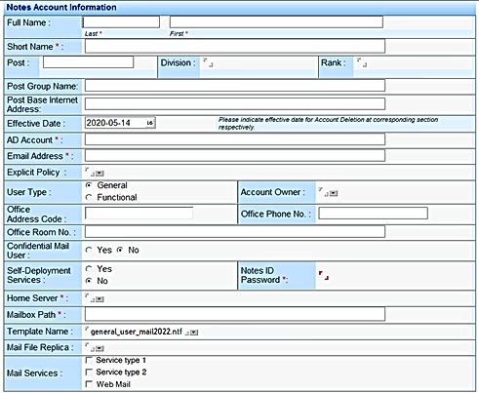Click the Rank field
Image resolution: width=479 pixels, height=393 pixels.
[362, 62]
